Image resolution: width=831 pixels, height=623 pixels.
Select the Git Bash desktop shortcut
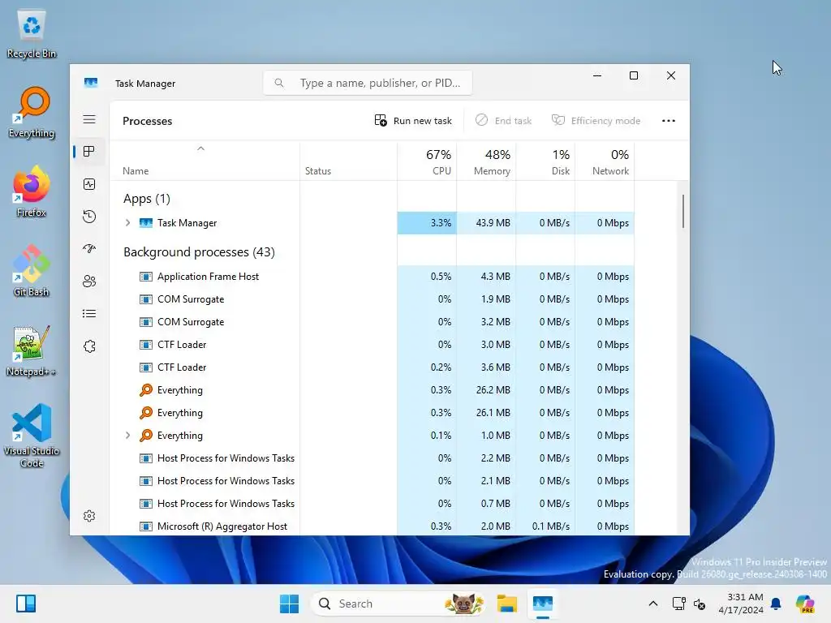[32, 271]
